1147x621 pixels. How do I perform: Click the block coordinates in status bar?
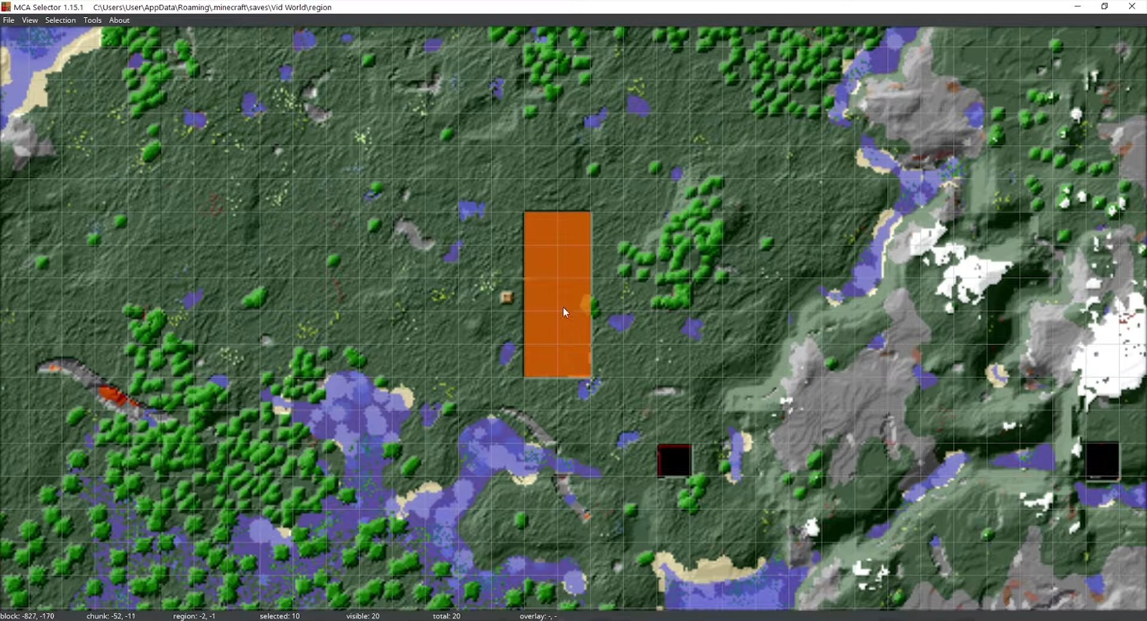(x=27, y=616)
